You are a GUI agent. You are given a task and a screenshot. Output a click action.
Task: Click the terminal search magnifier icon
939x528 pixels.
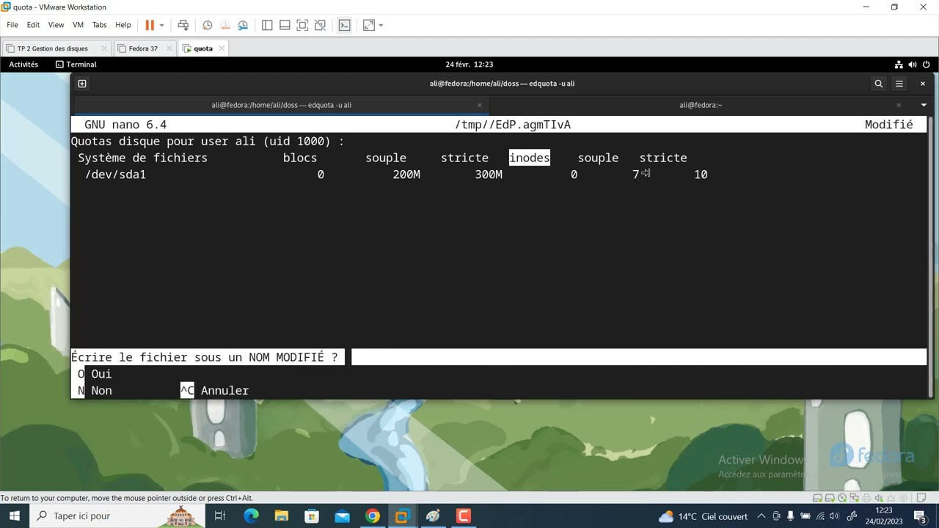pyautogui.click(x=878, y=84)
